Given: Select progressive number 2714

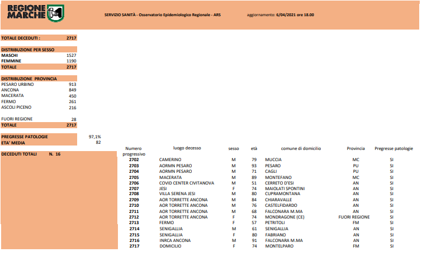Looking at the screenshot, I should coord(134,229).
